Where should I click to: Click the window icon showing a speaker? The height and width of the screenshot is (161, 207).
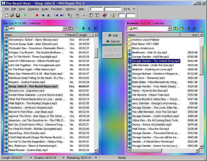pos(97,16)
